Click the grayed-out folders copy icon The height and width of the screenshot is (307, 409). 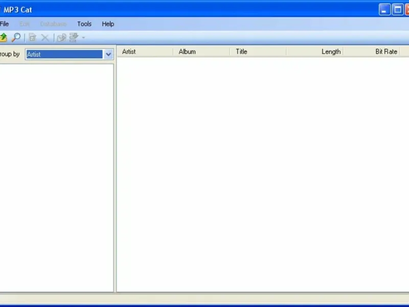click(x=61, y=37)
